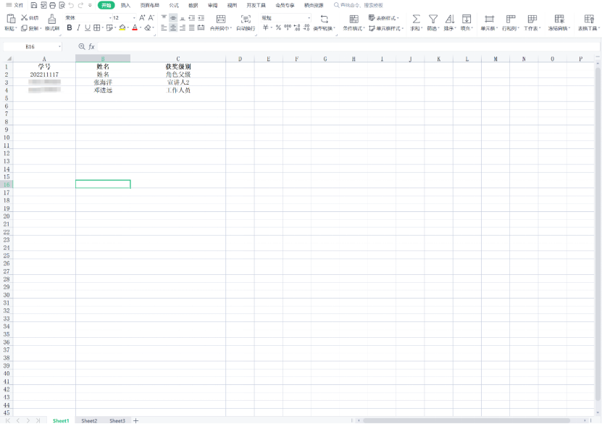Screen dimensions: 602x424
Task: Click the Cut scissors icon
Action: [x=25, y=17]
